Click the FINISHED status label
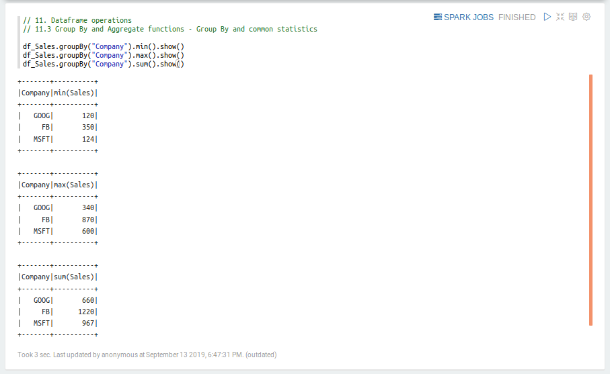 click(517, 17)
